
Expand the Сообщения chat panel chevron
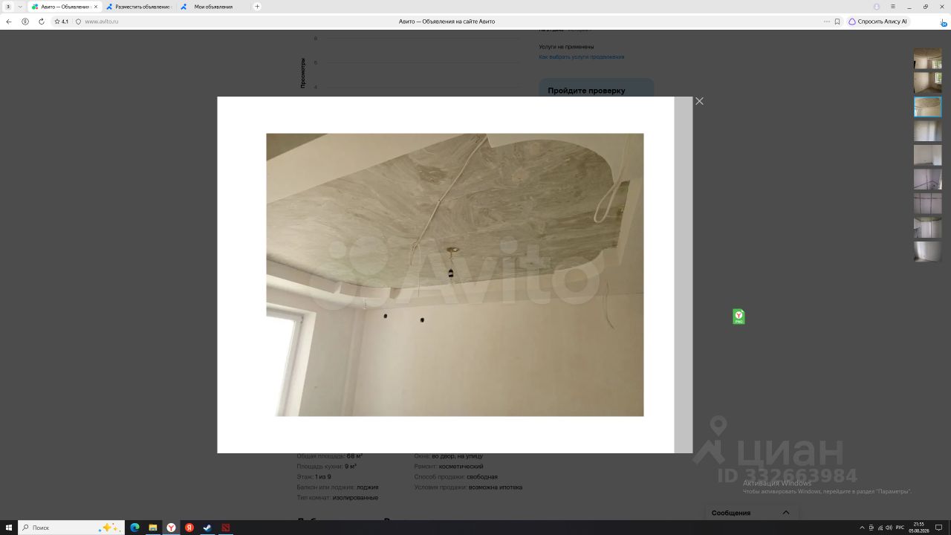786,513
